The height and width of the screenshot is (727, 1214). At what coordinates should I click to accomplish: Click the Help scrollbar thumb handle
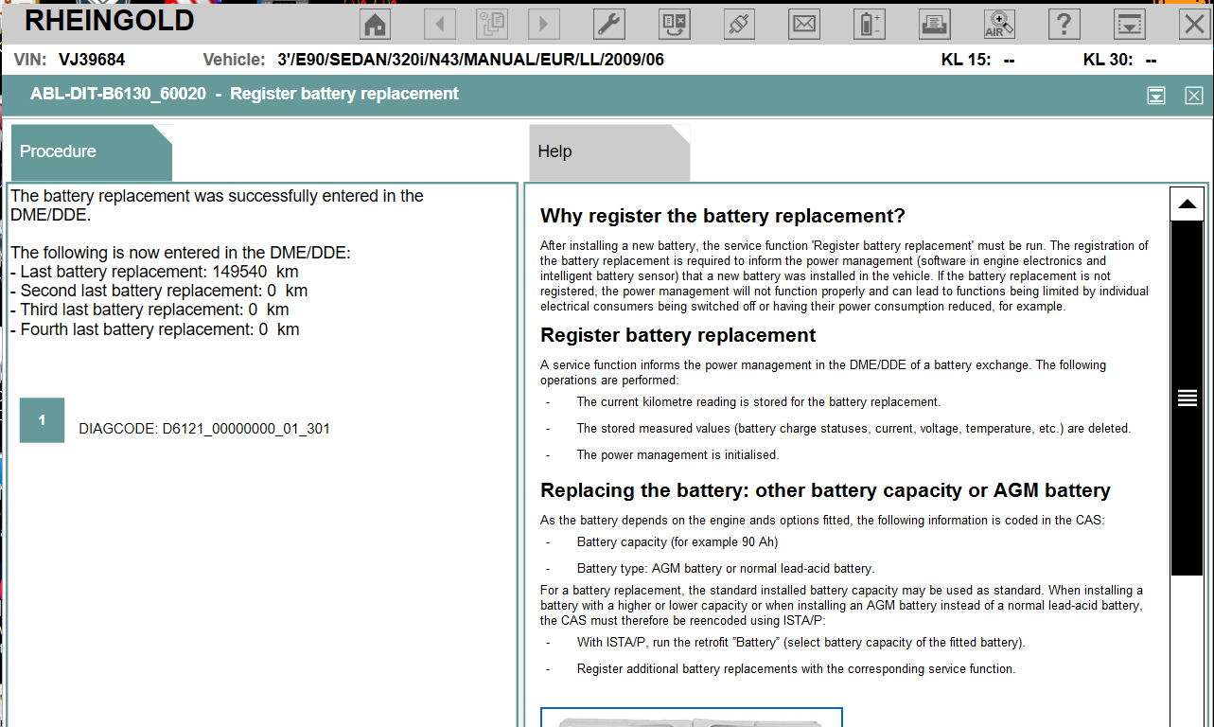[1187, 399]
